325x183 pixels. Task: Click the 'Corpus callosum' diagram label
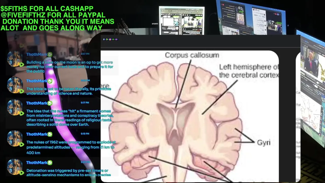point(192,55)
